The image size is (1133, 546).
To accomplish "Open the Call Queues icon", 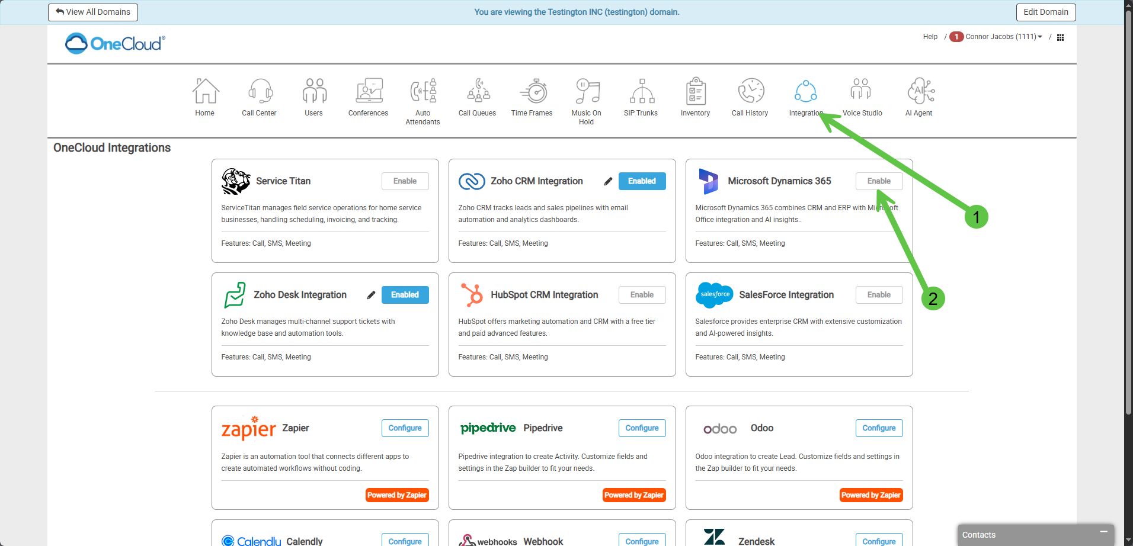I will point(478,92).
